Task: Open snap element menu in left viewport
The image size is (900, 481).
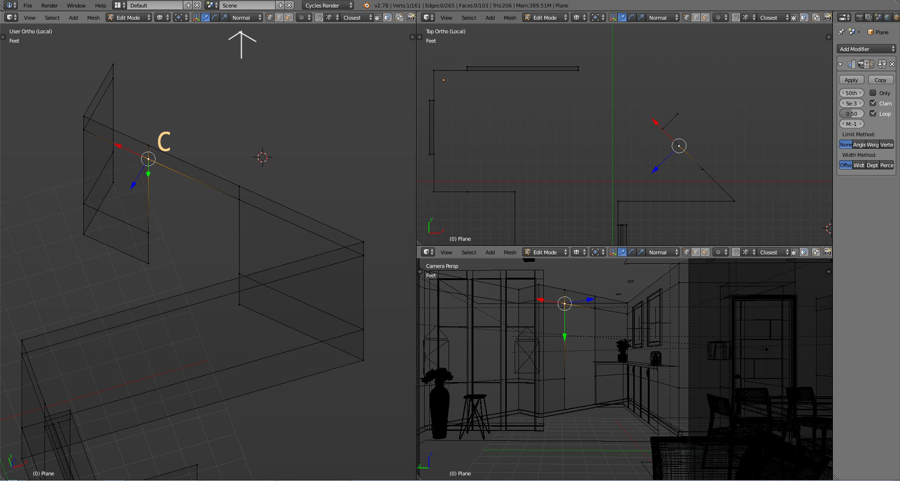Action: [332, 17]
